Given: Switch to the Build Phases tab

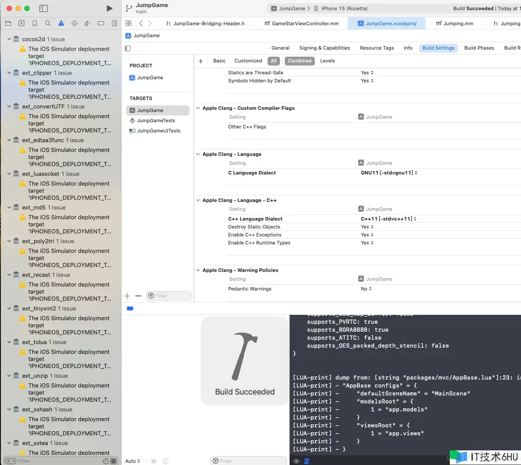Looking at the screenshot, I should point(479,48).
